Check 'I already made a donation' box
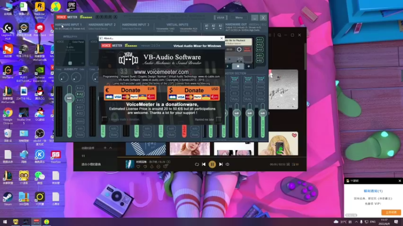This screenshot has height=226, width=403. pyautogui.click(x=104, y=119)
